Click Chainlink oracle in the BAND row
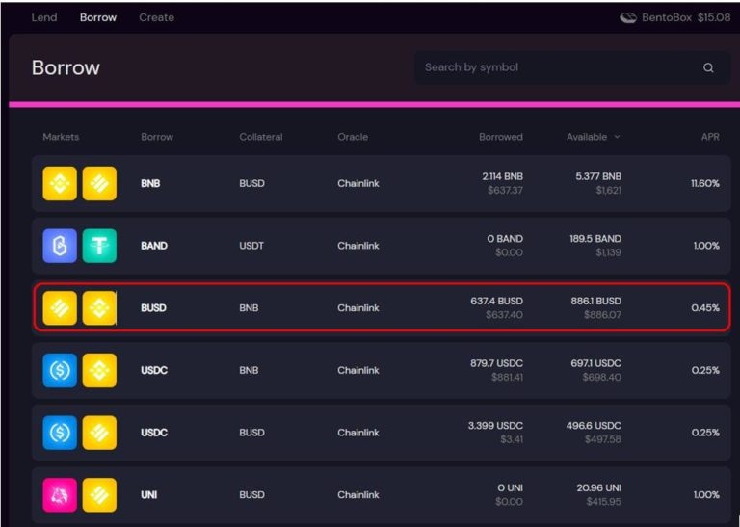 pos(358,246)
